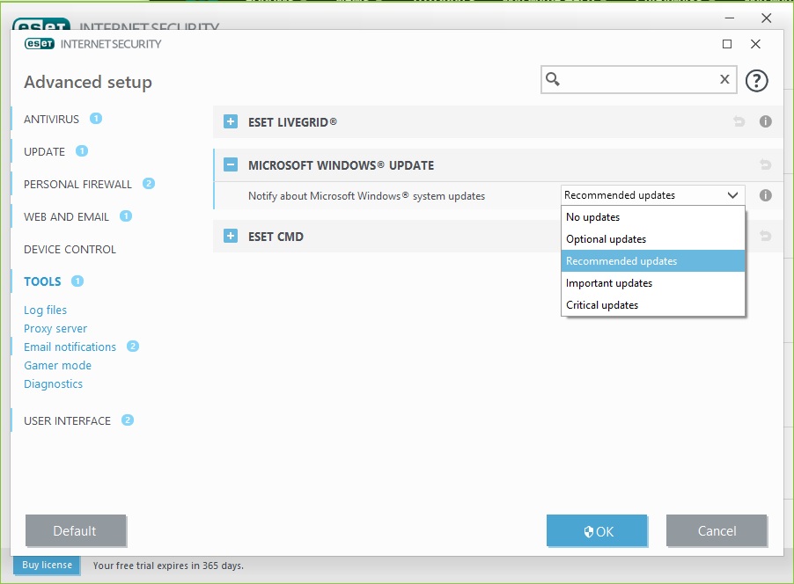Open the WEB AND EMAIL category
Screen dimensions: 794x584
[x=66, y=217]
